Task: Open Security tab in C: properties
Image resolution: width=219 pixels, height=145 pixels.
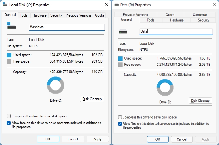Action: [56, 15]
